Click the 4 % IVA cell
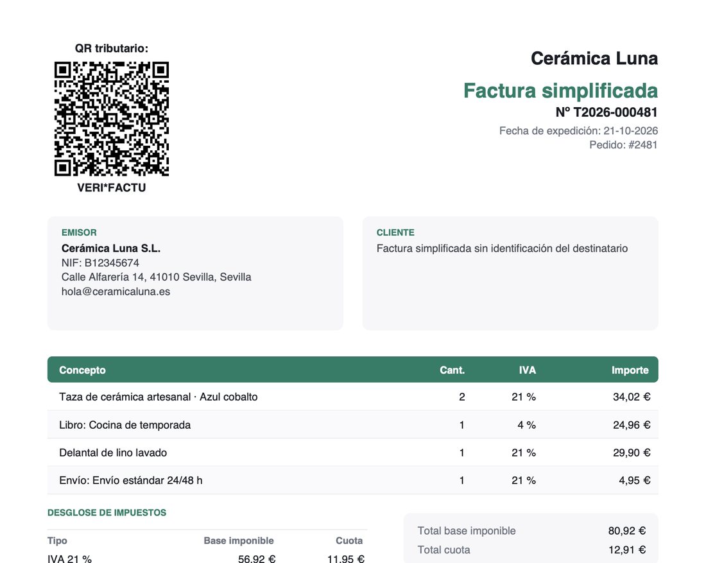 coord(527,425)
